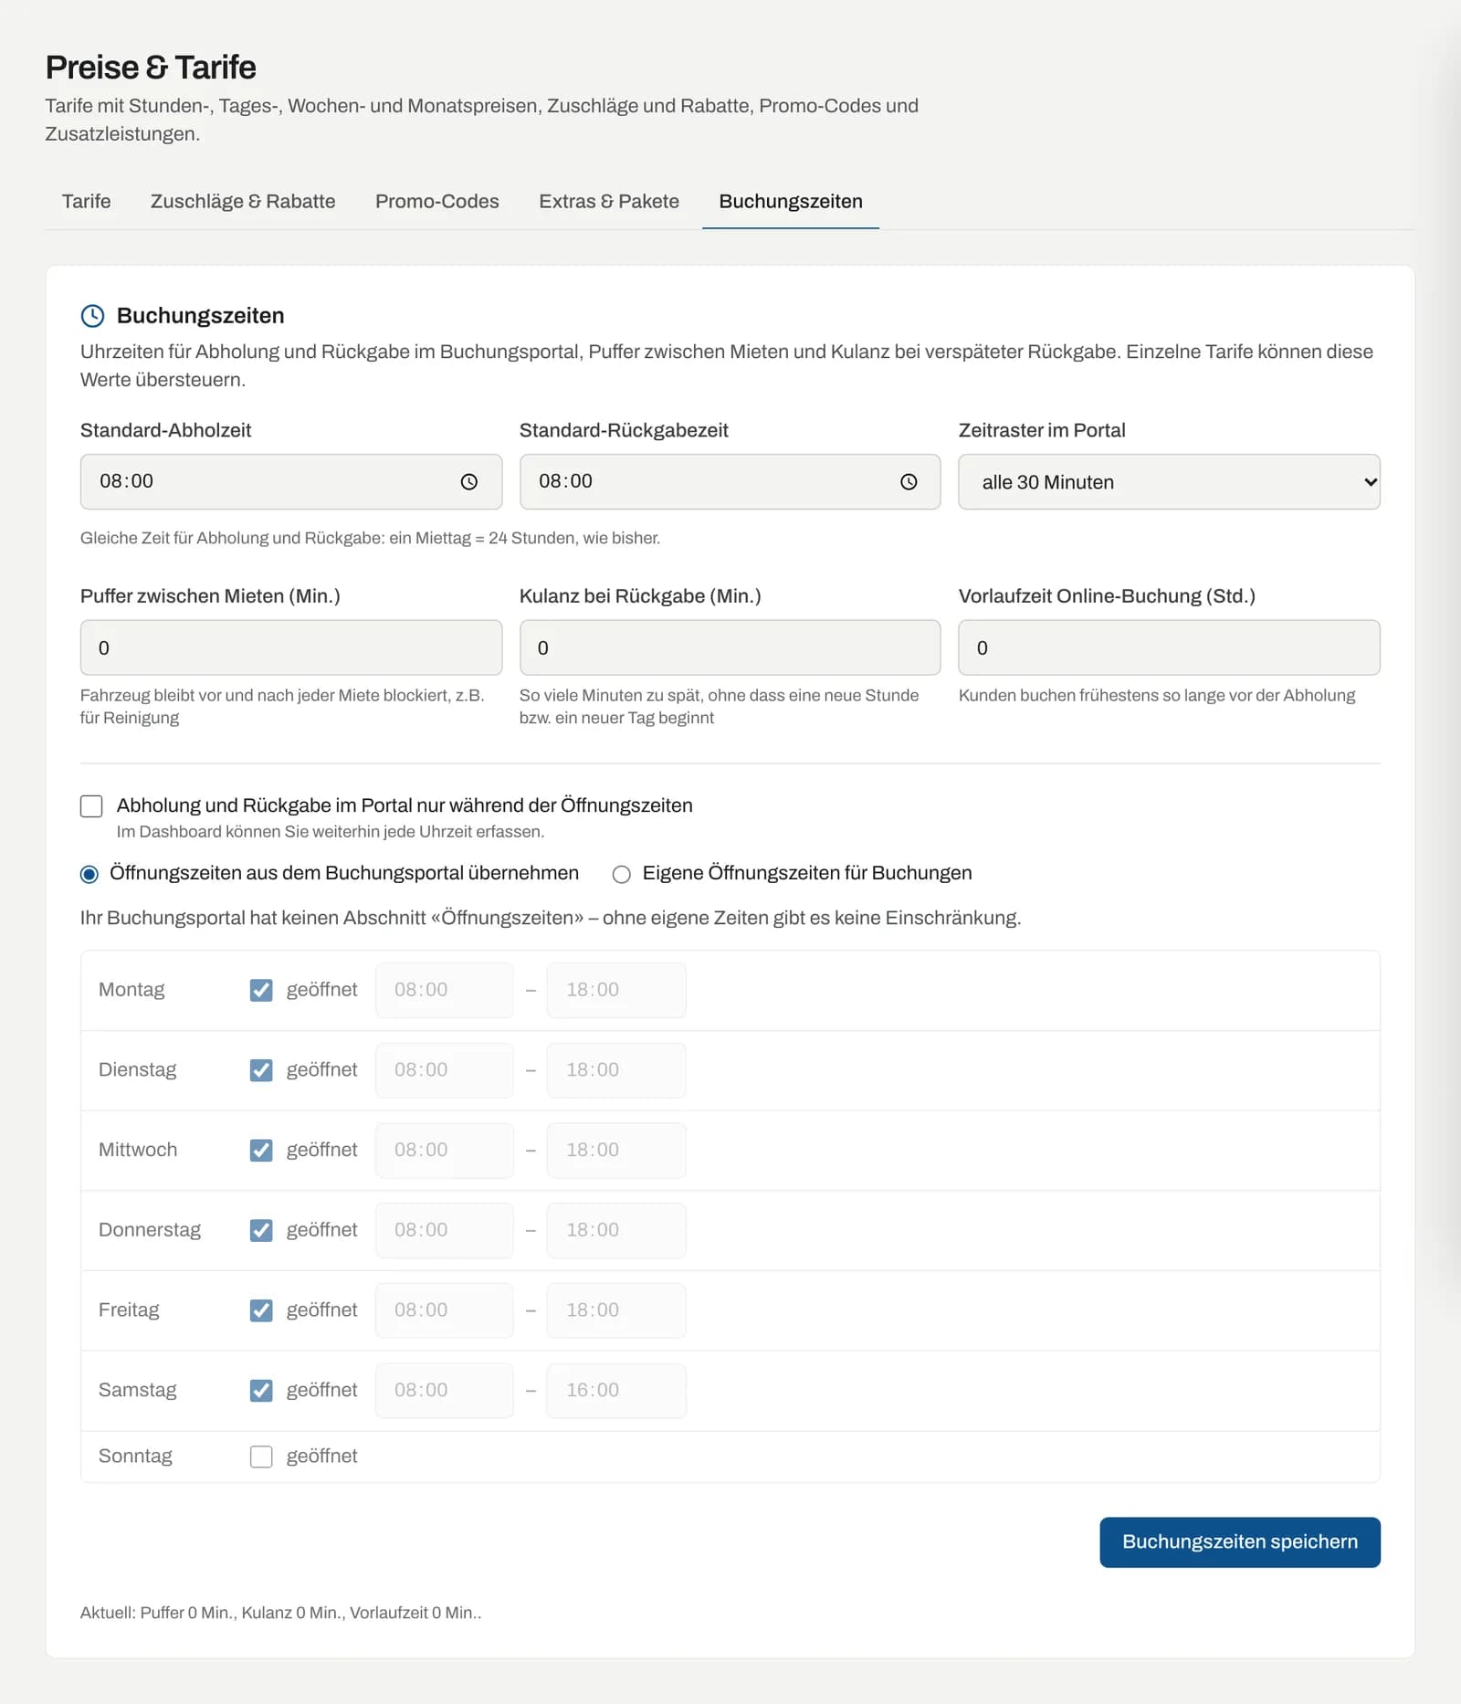Click the Buchungszeiten heading clock icon
The height and width of the screenshot is (1704, 1461).
(92, 316)
